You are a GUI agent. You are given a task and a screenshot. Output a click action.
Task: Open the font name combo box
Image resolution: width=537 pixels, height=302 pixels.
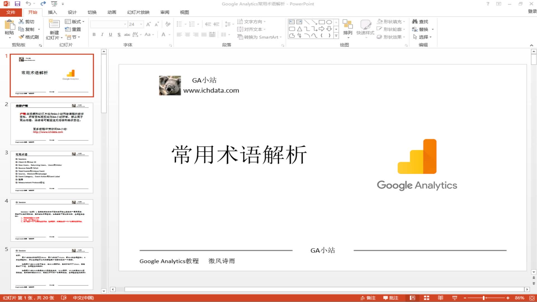pos(109,24)
